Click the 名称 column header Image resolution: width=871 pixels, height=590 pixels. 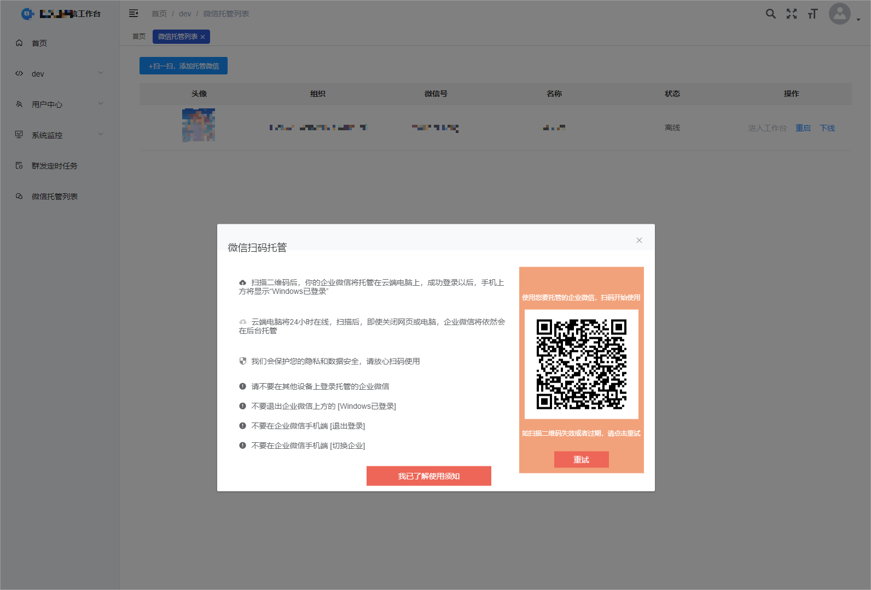pos(554,94)
